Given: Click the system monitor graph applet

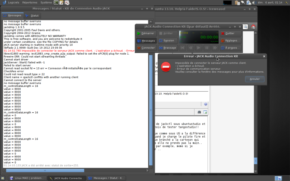Looking at the screenshot, I should (227, 3).
